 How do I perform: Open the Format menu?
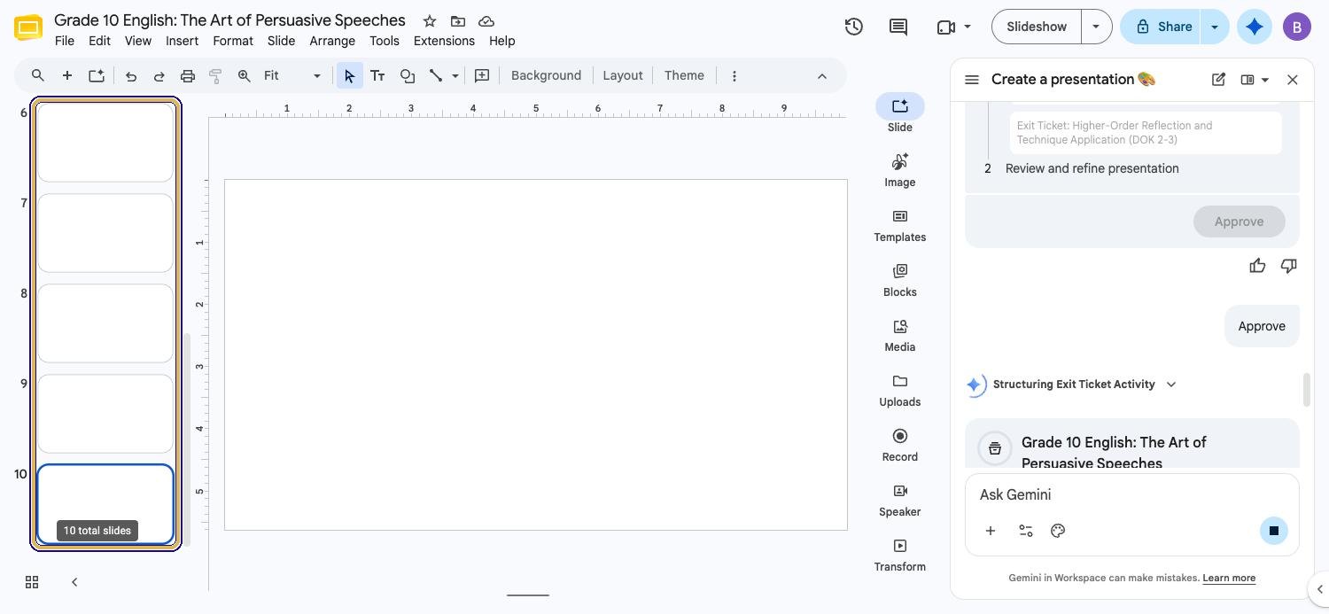(x=233, y=41)
